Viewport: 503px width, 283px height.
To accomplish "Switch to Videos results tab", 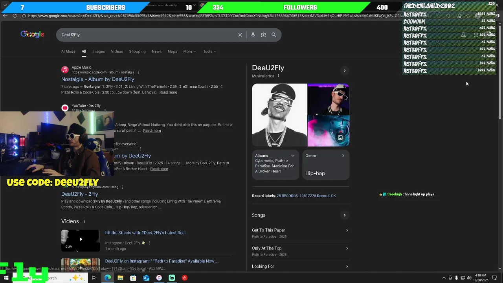I will tap(117, 51).
